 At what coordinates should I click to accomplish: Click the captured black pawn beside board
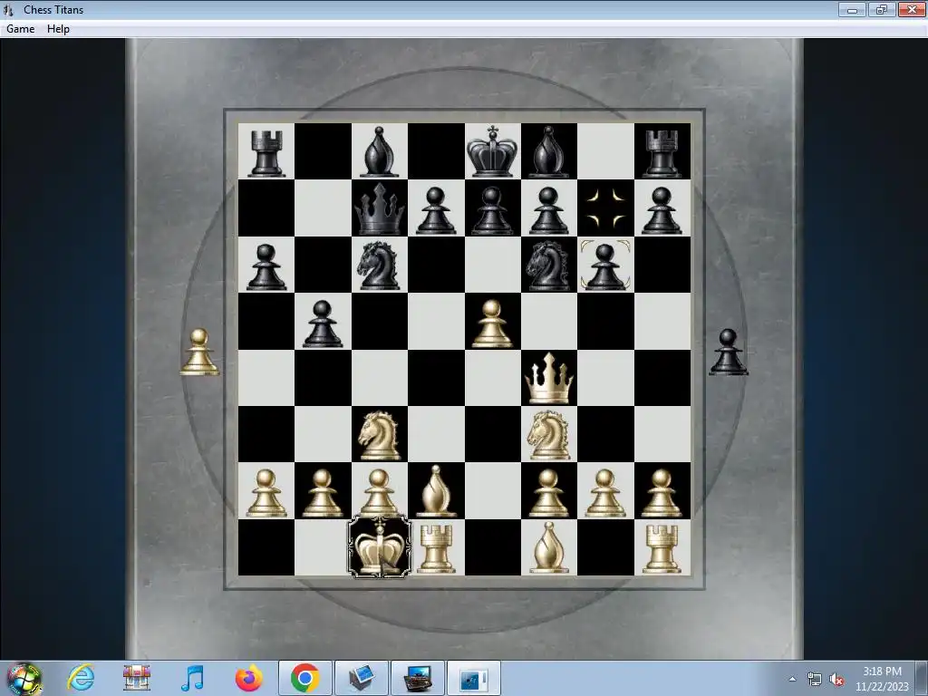[x=729, y=352]
